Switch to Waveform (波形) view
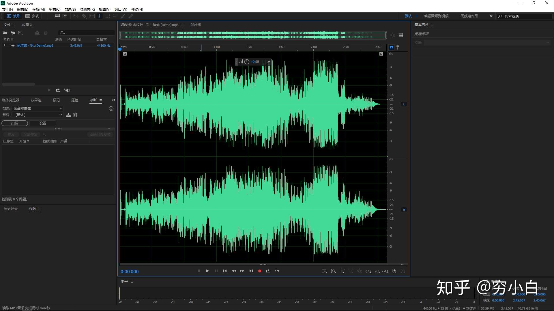The width and height of the screenshot is (554, 311). tap(14, 16)
